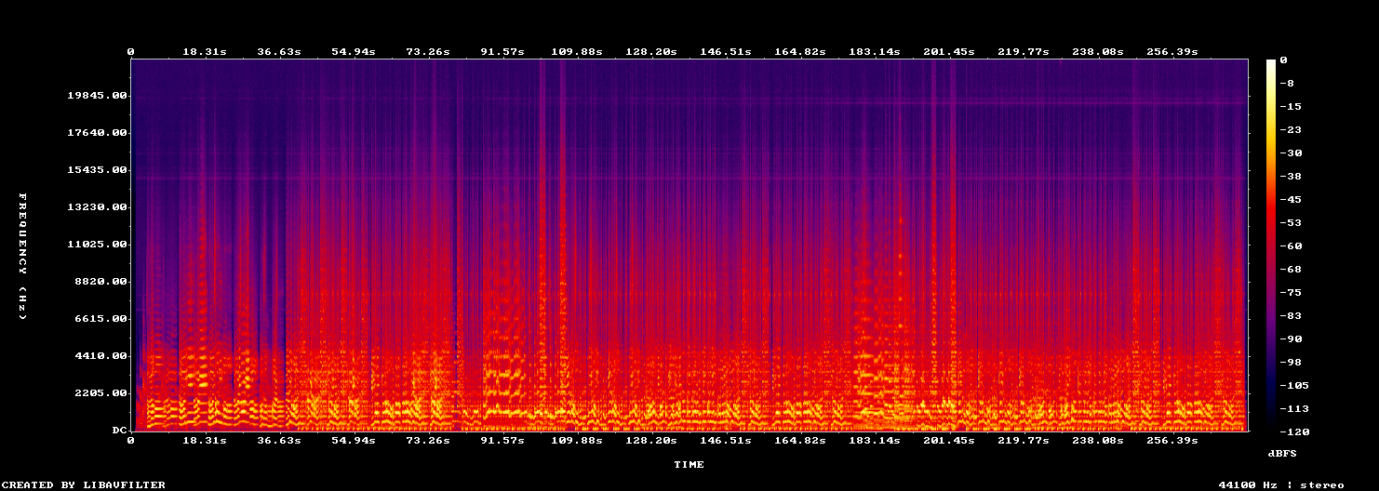
Task: Click the 4410.00 frequency tick label
Action: click(x=100, y=356)
